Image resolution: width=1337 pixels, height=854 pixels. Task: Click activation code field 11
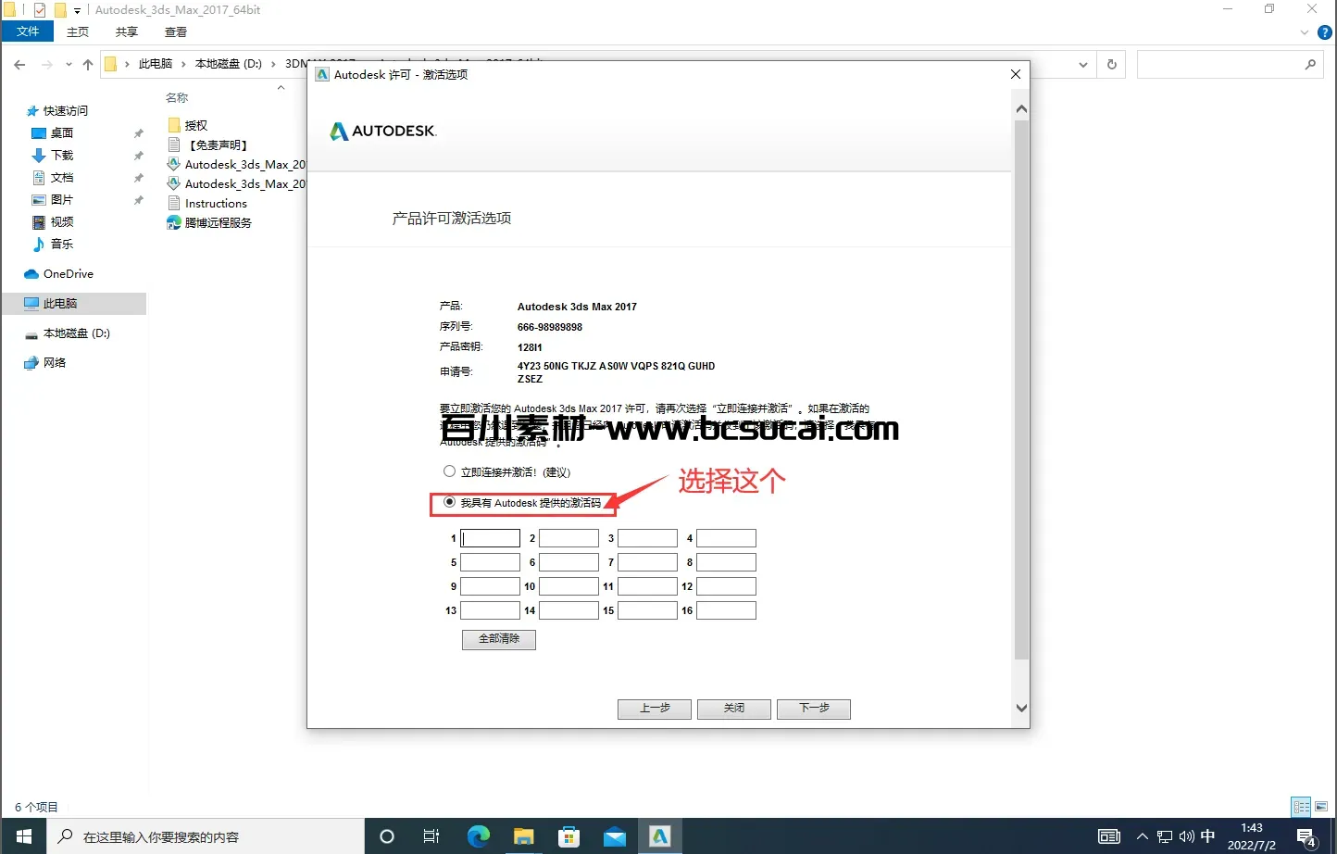(x=647, y=586)
